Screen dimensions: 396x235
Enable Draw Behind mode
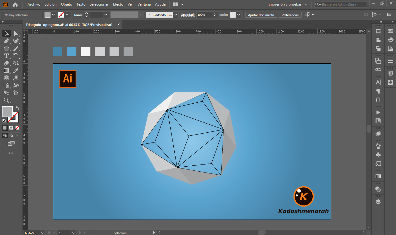point(11,135)
